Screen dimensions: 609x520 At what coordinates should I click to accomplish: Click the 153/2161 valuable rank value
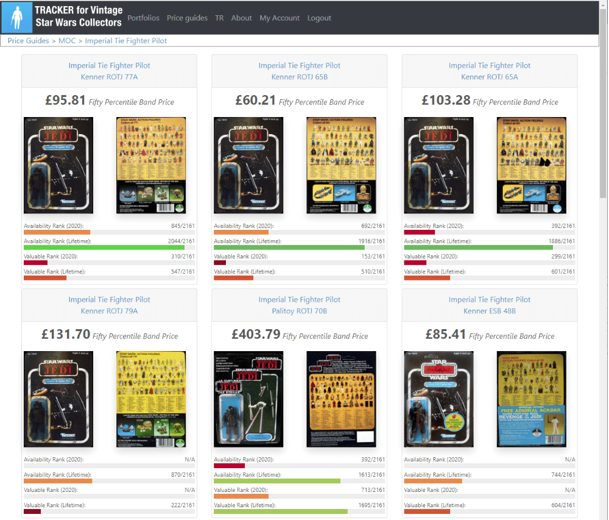pyautogui.click(x=373, y=256)
